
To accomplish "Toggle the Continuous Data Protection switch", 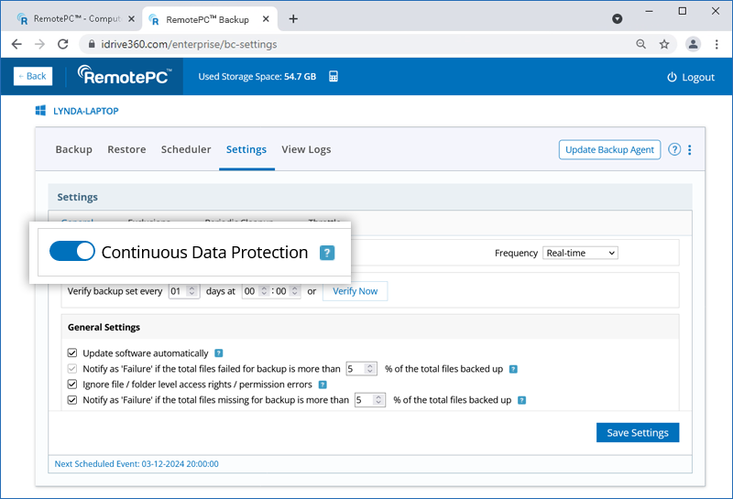I will (72, 252).
